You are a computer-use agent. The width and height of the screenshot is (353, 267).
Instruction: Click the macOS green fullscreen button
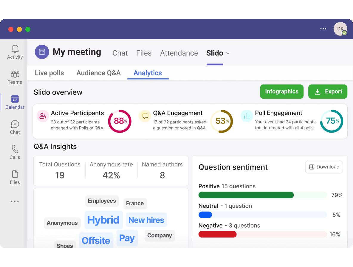coord(28,29)
